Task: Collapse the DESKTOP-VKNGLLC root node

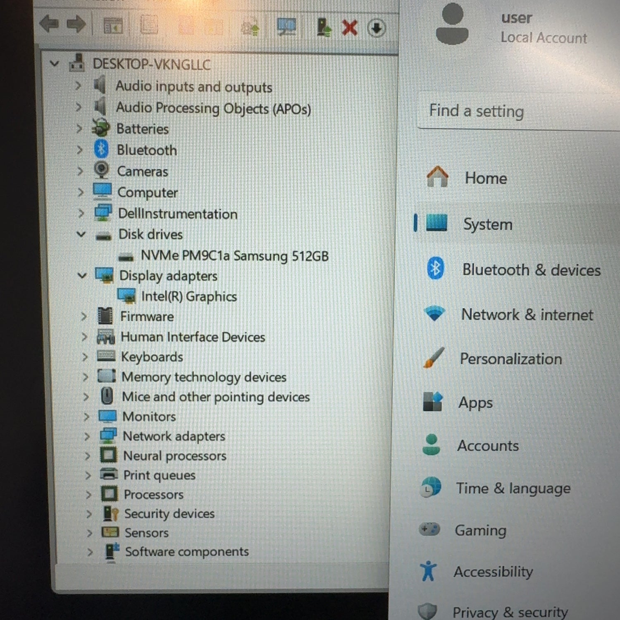Action: point(54,64)
